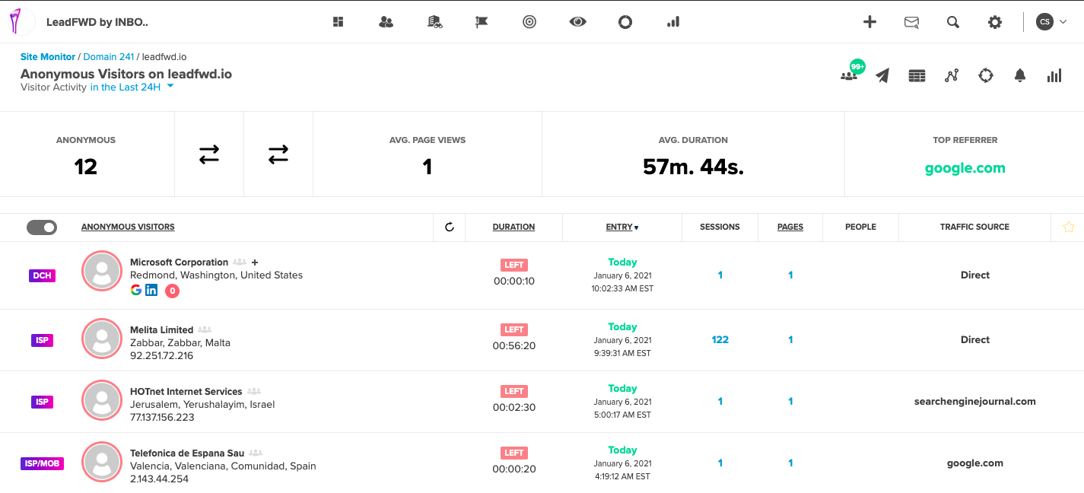Click the Traffic Source column header
The image size is (1084, 493).
point(974,227)
